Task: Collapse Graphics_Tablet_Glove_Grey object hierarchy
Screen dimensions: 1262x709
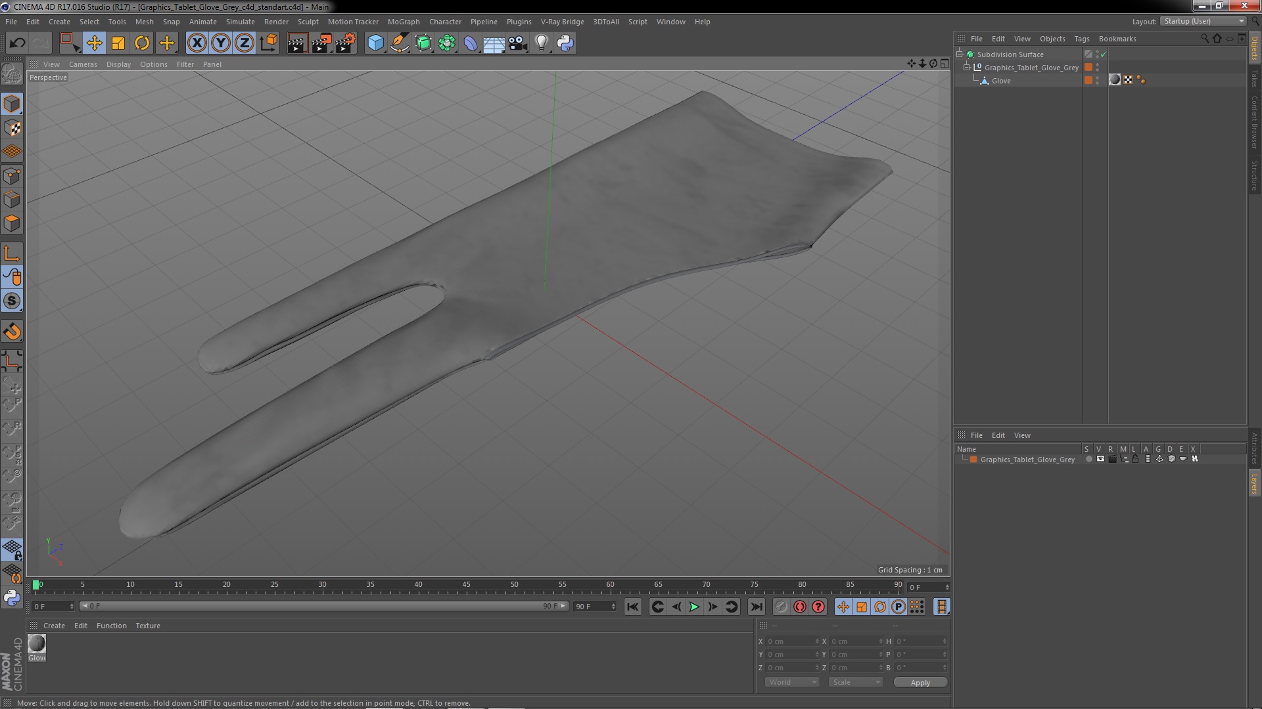Action: pyautogui.click(x=967, y=68)
